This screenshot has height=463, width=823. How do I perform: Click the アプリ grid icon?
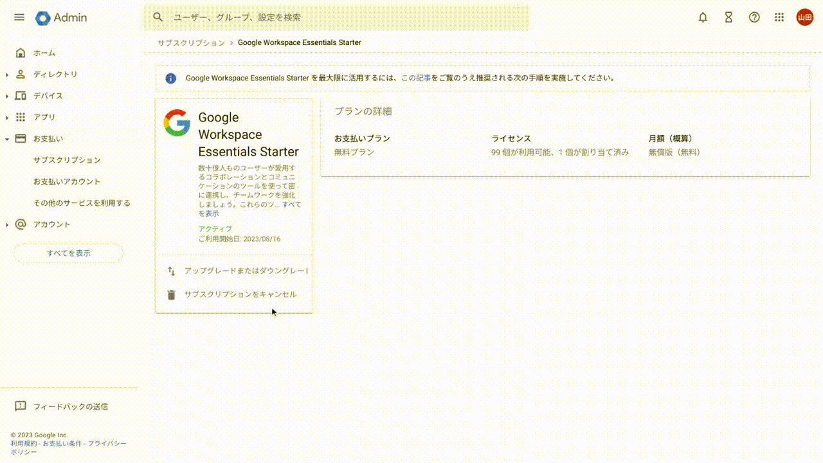click(21, 117)
